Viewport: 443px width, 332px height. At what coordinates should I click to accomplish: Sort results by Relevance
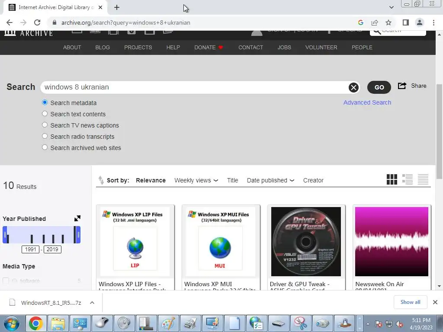pos(151,180)
